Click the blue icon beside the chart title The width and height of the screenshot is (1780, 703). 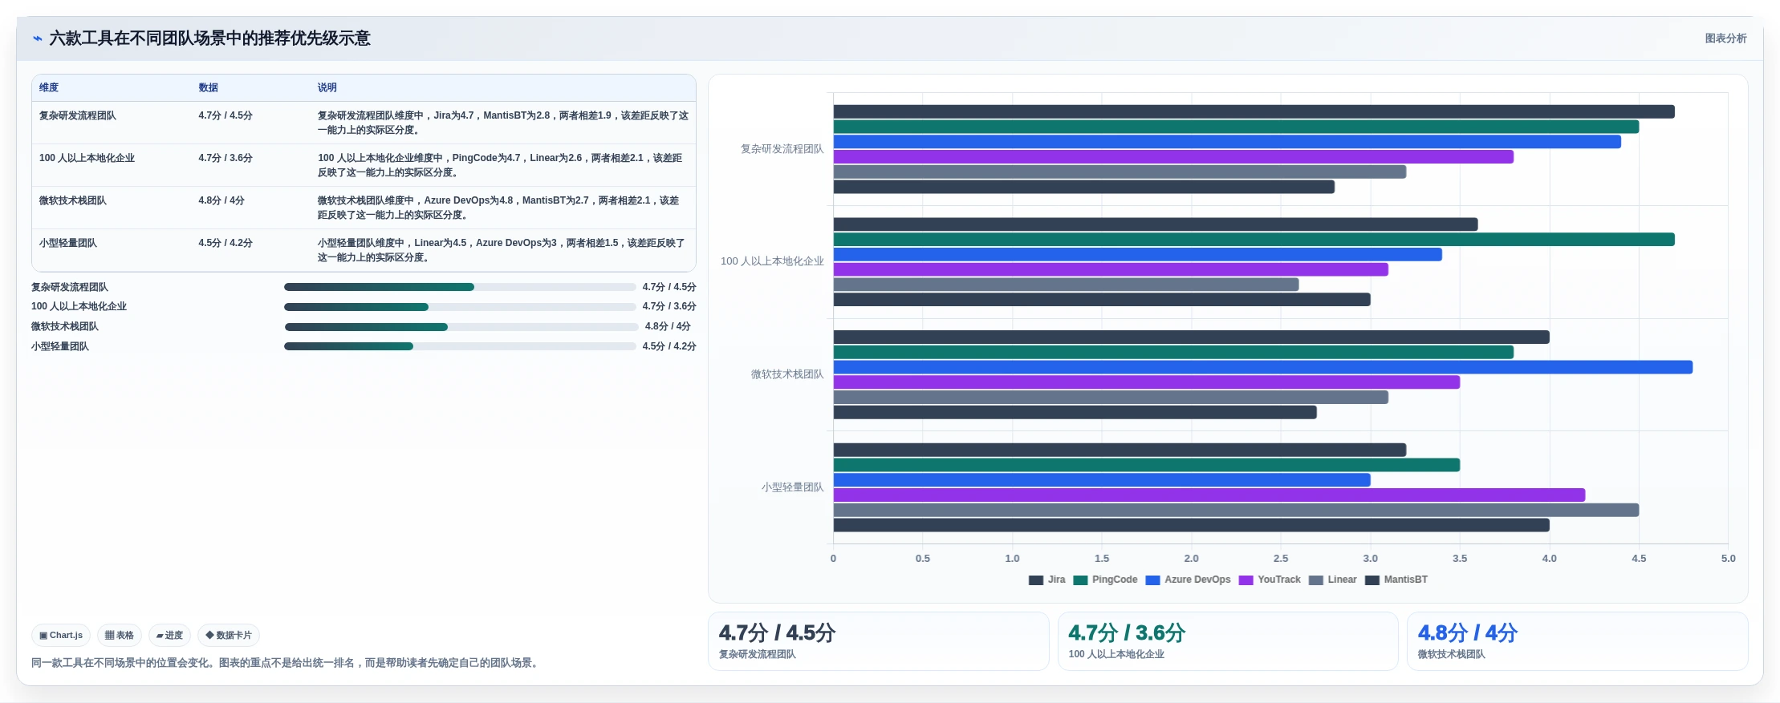pos(37,38)
